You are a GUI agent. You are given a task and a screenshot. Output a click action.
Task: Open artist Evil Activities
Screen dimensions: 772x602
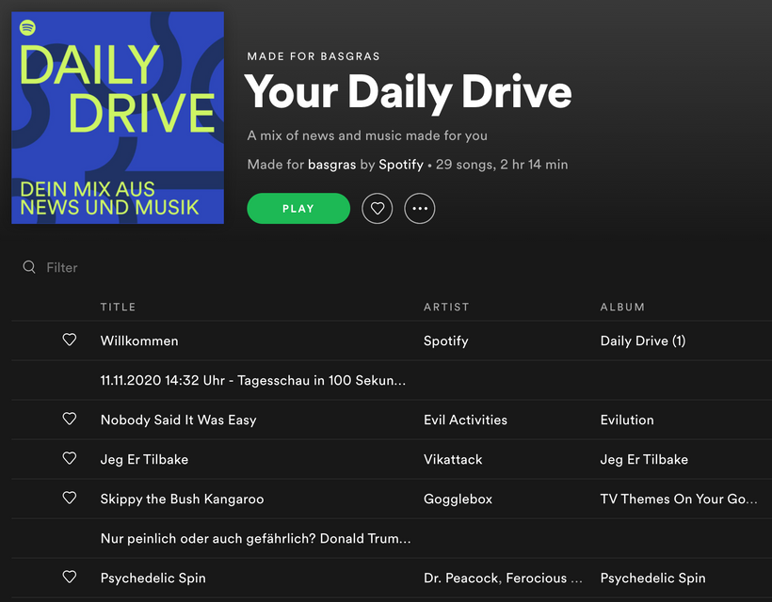465,420
